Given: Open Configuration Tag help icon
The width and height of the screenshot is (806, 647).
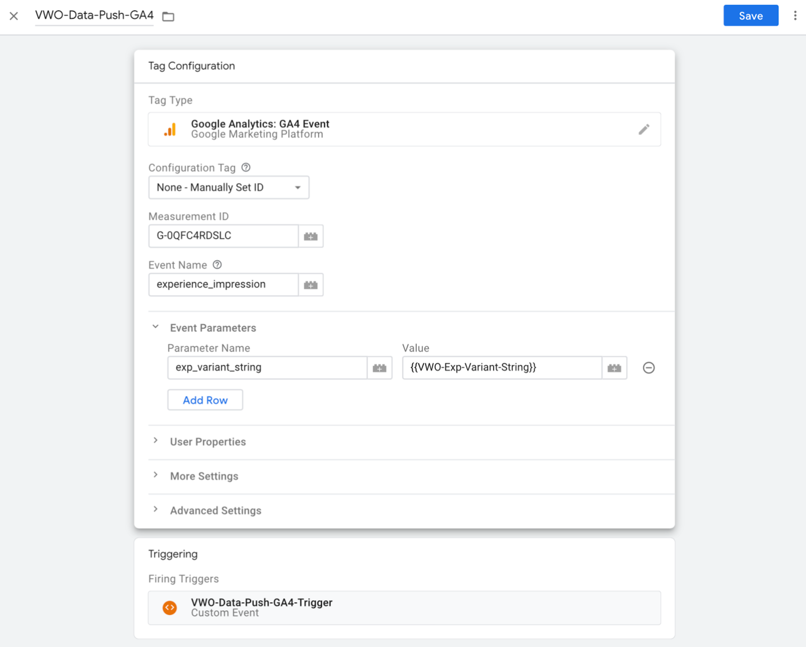Looking at the screenshot, I should (246, 167).
